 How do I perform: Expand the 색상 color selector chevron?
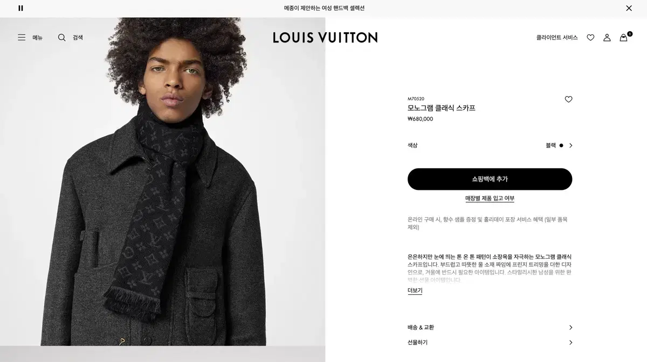click(571, 146)
